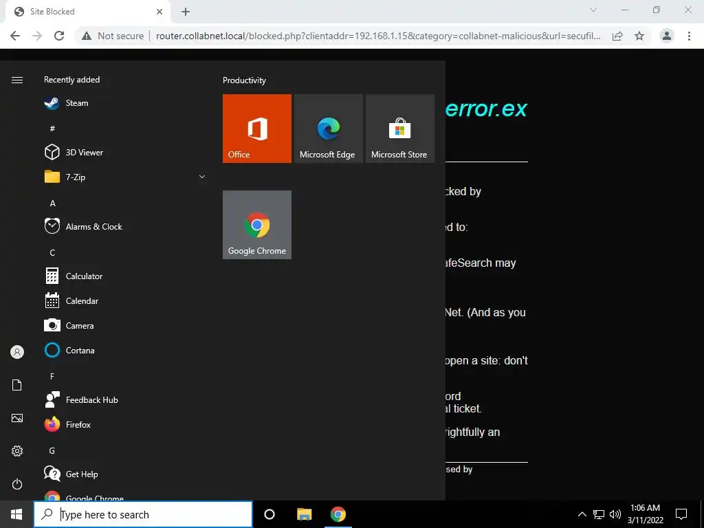The width and height of the screenshot is (704, 528).
Task: Open the Action Center notifications icon
Action: [x=681, y=514]
